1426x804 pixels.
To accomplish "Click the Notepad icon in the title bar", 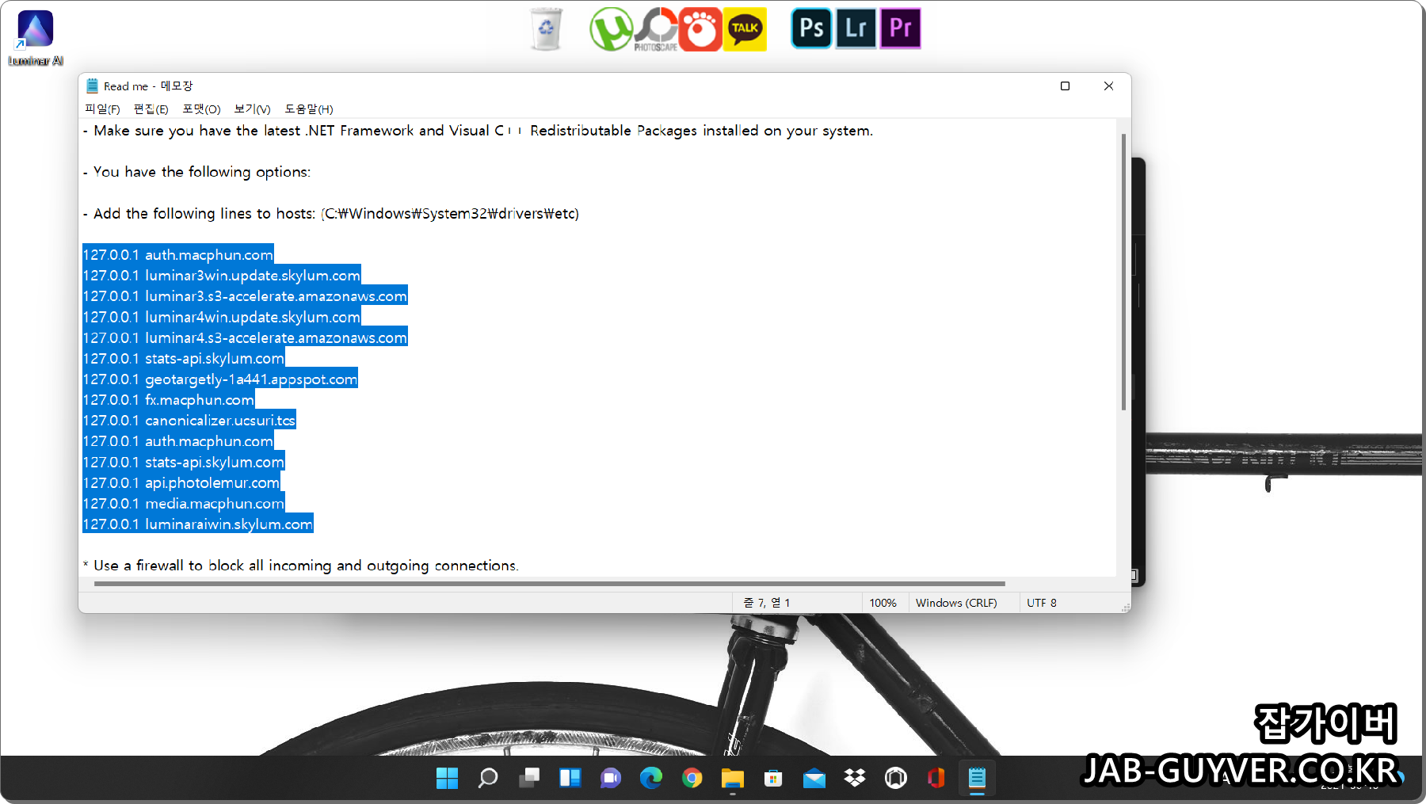I will 92,86.
